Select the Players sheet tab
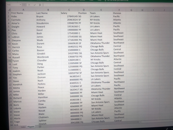The height and width of the screenshot is (130, 173). (31, 127)
